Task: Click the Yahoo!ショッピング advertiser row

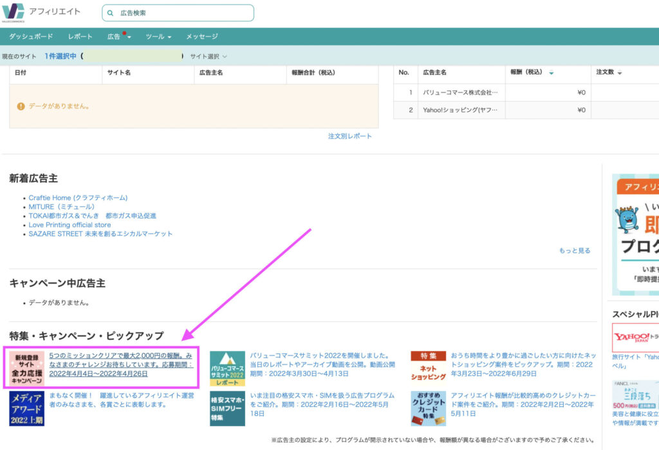Action: pos(526,110)
